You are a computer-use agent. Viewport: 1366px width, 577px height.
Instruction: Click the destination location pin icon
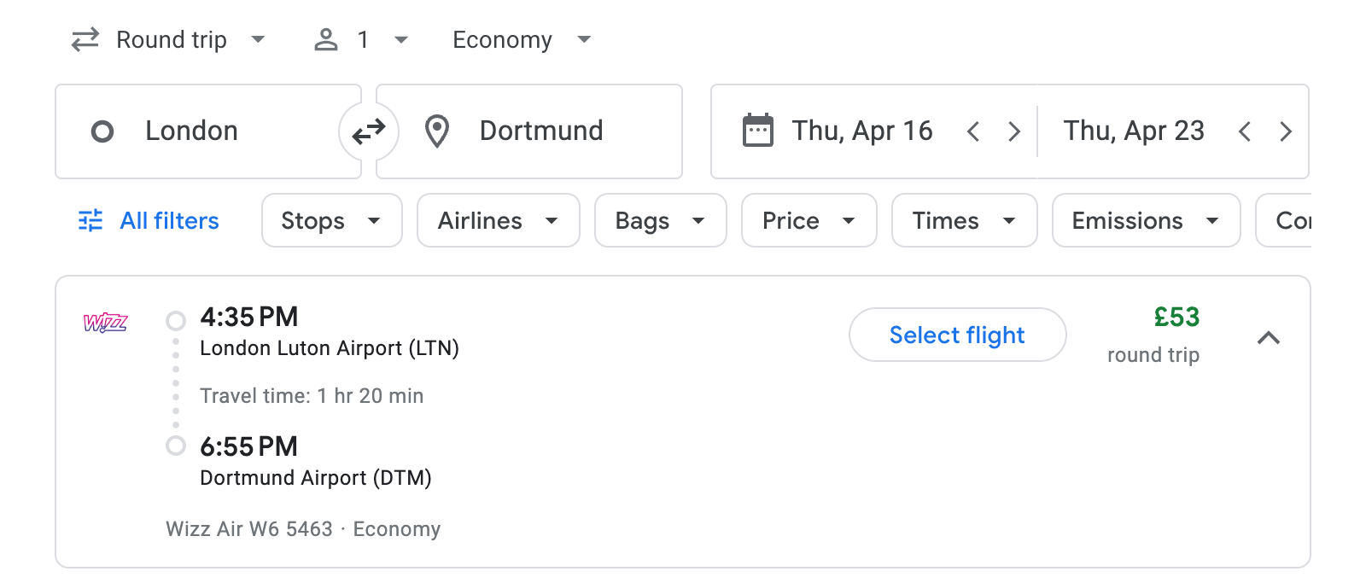tap(437, 131)
